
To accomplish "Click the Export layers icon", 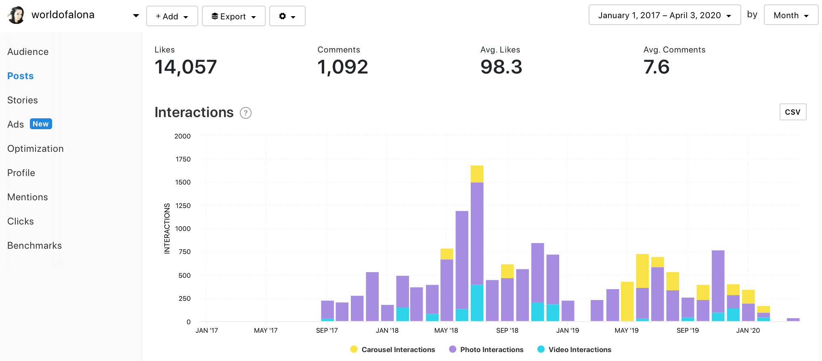I will pyautogui.click(x=215, y=16).
